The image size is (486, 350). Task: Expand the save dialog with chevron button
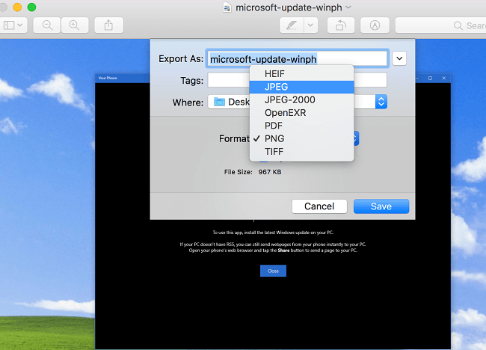pyautogui.click(x=399, y=58)
